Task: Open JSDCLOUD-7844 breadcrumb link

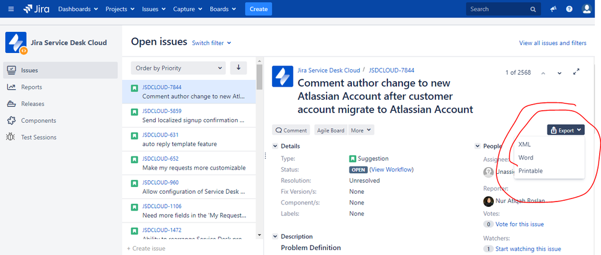Action: pos(391,70)
